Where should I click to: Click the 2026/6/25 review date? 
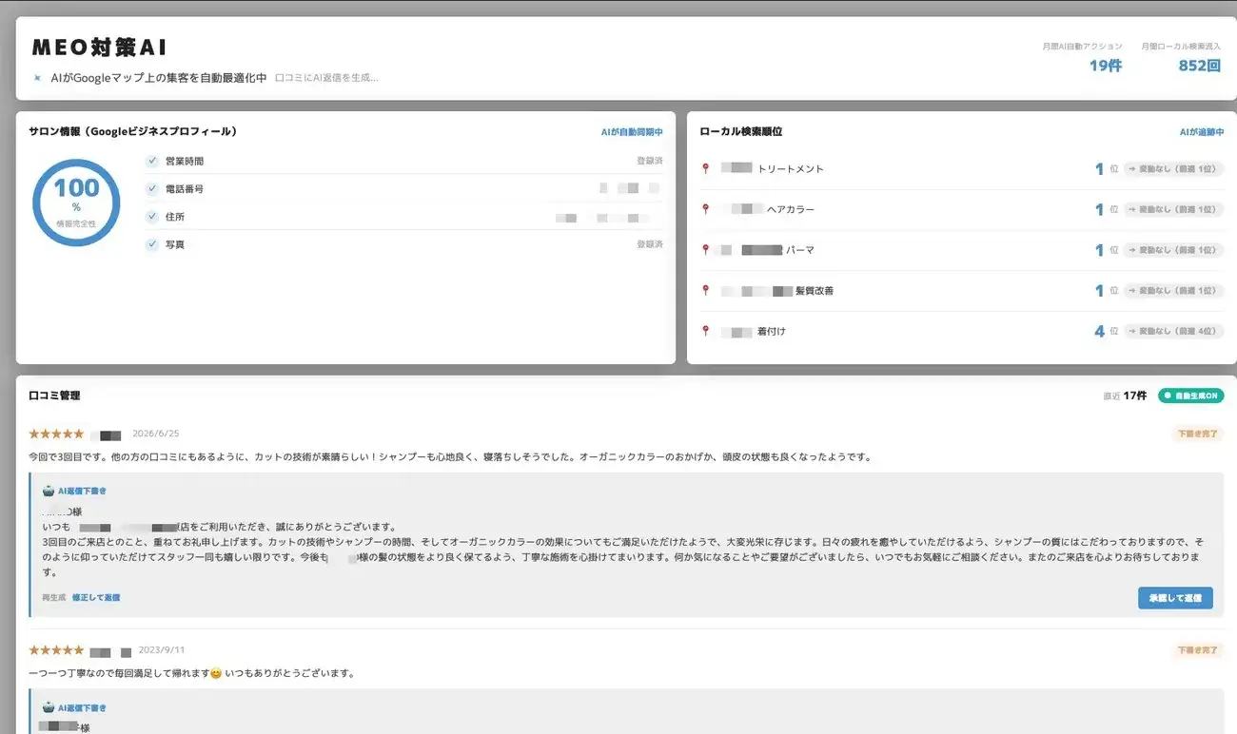click(155, 434)
